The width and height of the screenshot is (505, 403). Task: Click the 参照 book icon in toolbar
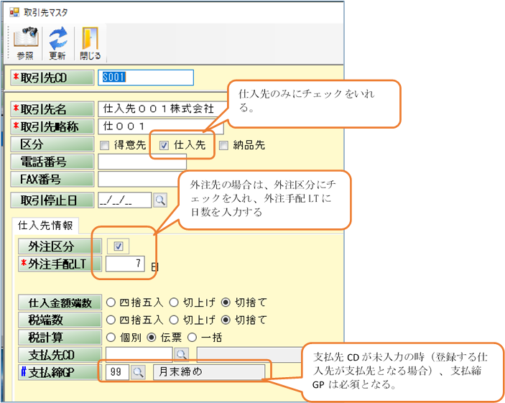click(26, 37)
